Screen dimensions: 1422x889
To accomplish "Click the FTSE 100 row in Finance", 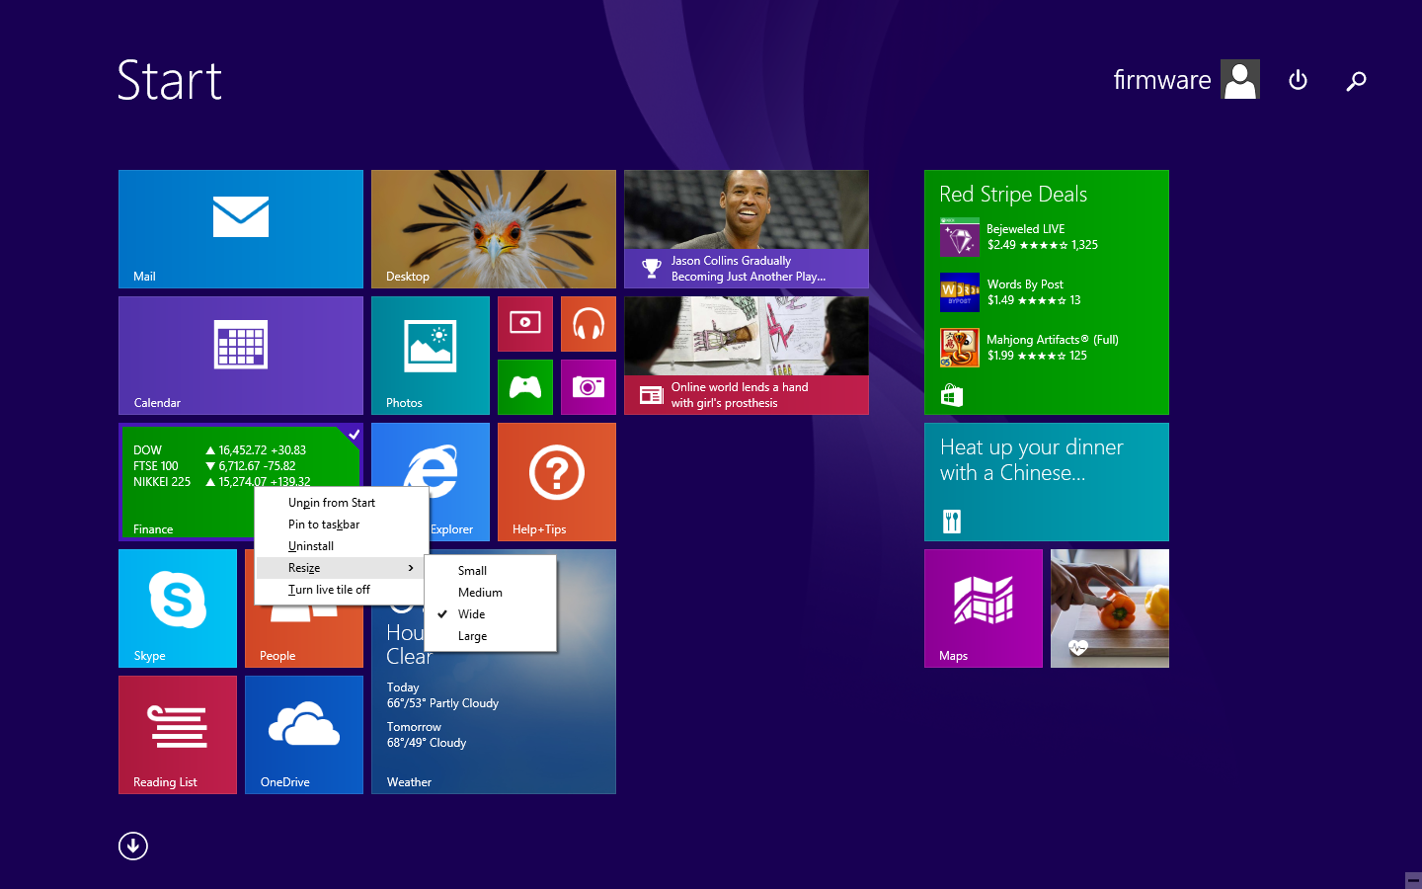I will click(x=215, y=466).
